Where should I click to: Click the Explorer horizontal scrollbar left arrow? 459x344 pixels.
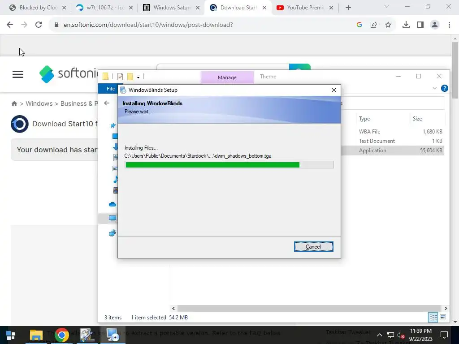coord(173,308)
